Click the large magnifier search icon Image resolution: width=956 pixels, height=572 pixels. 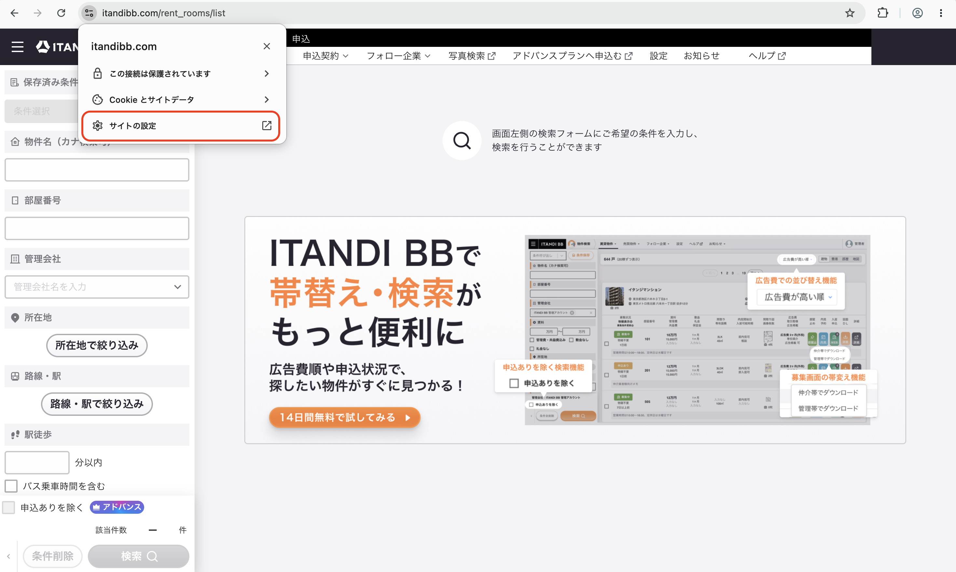(x=461, y=140)
